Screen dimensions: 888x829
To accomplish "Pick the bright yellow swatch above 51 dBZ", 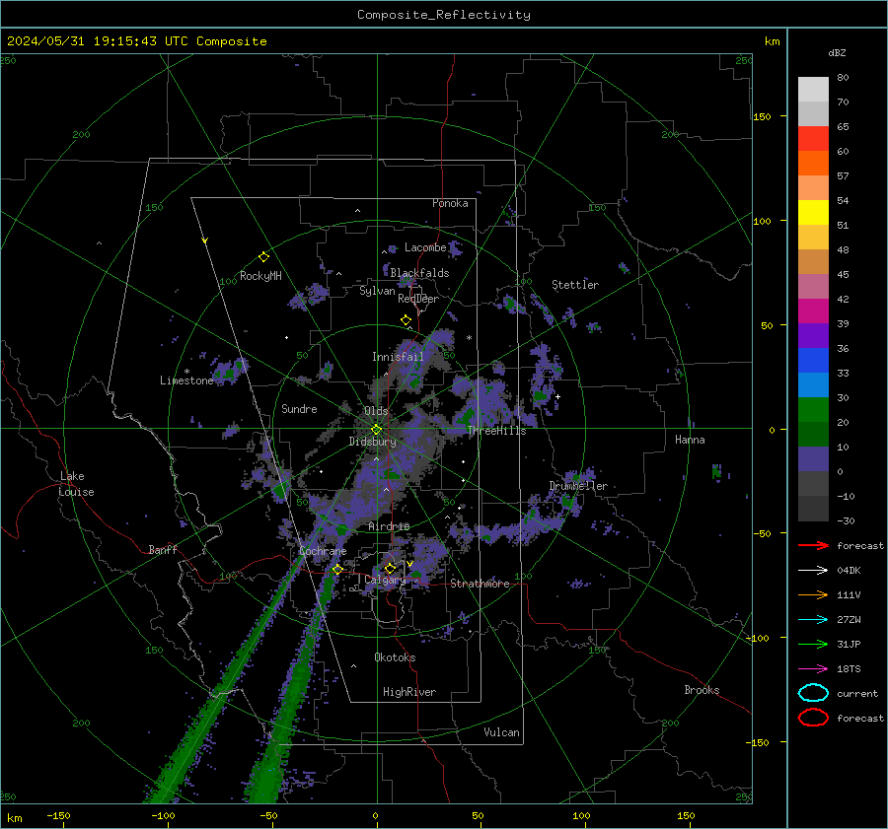I will pos(813,212).
